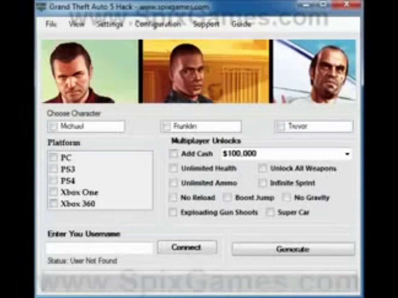Open the Support menu

(206, 24)
